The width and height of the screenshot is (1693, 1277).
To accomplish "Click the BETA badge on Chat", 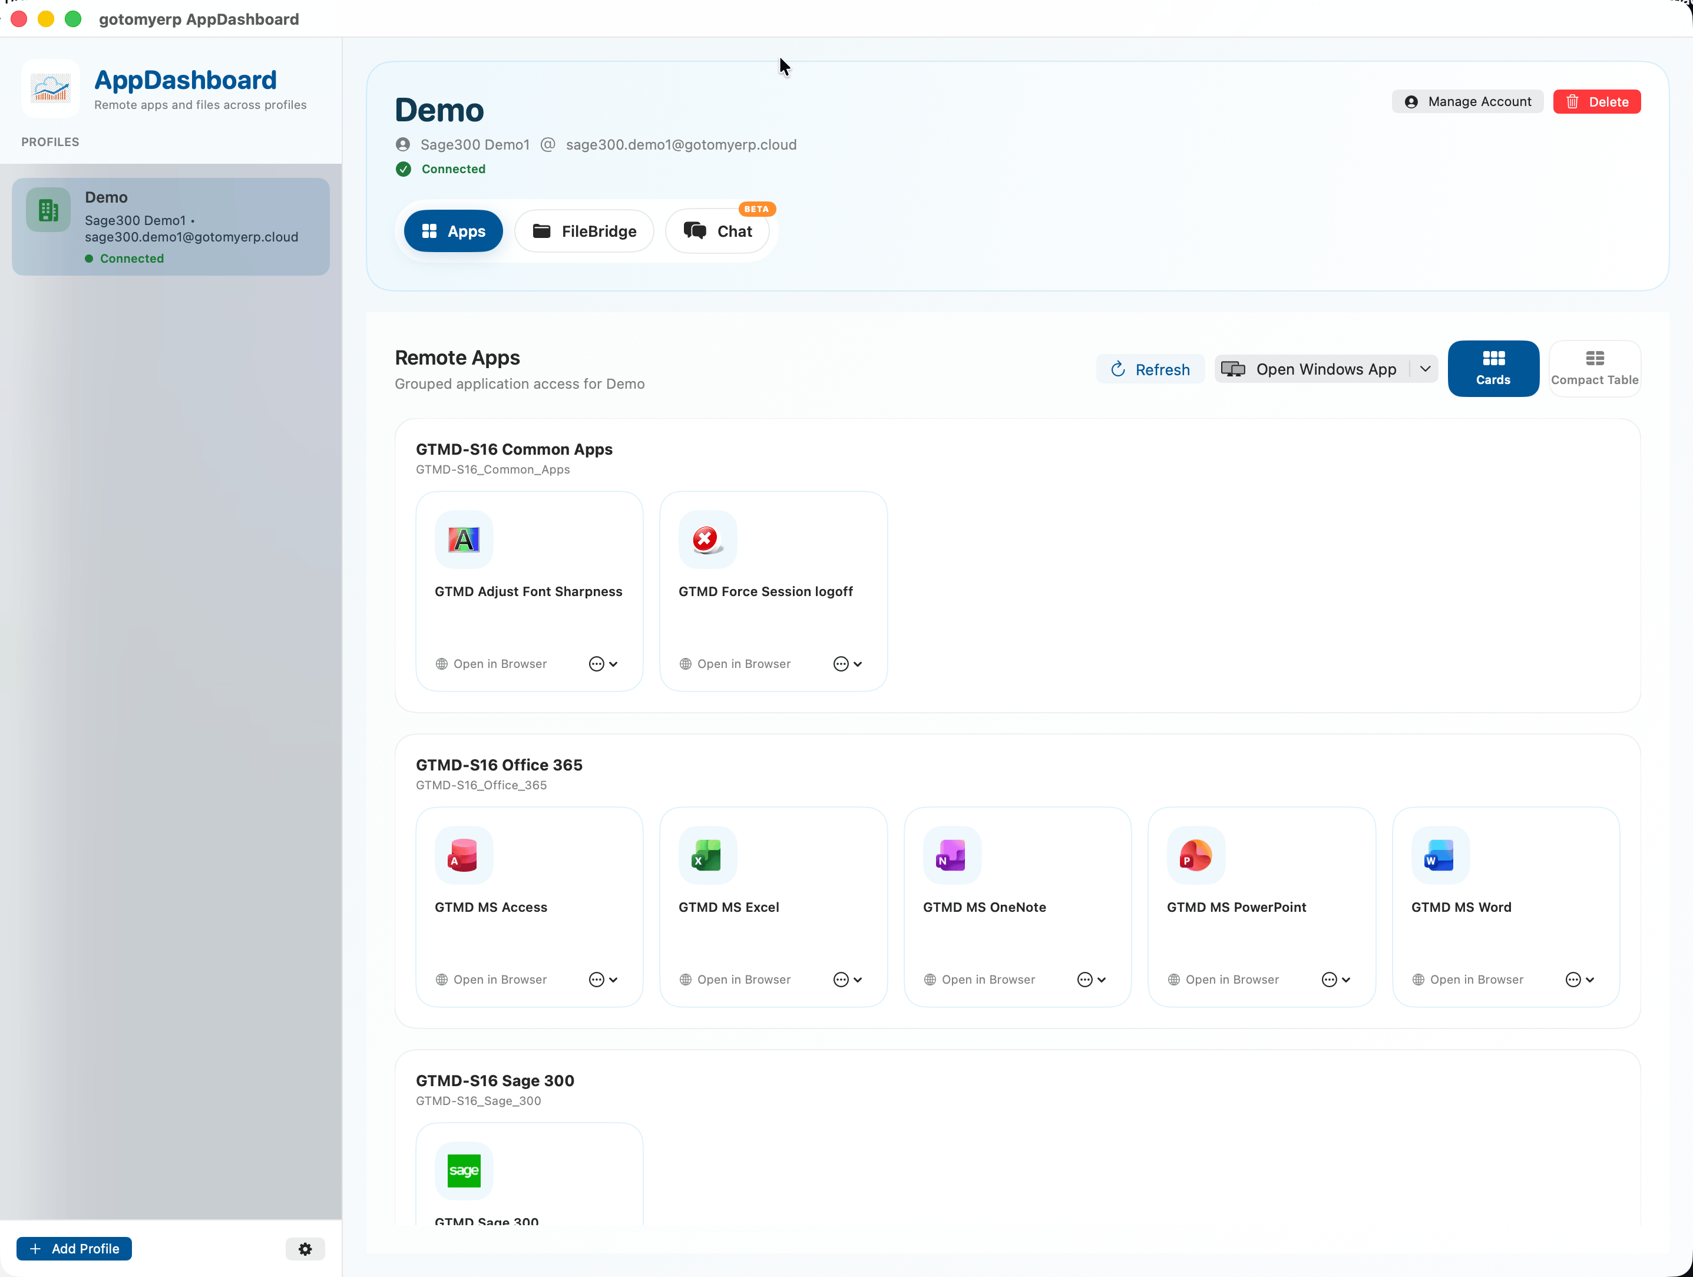I will pyautogui.click(x=756, y=209).
